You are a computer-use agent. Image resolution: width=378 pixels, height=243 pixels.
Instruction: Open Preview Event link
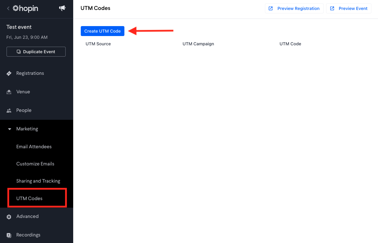click(x=348, y=9)
